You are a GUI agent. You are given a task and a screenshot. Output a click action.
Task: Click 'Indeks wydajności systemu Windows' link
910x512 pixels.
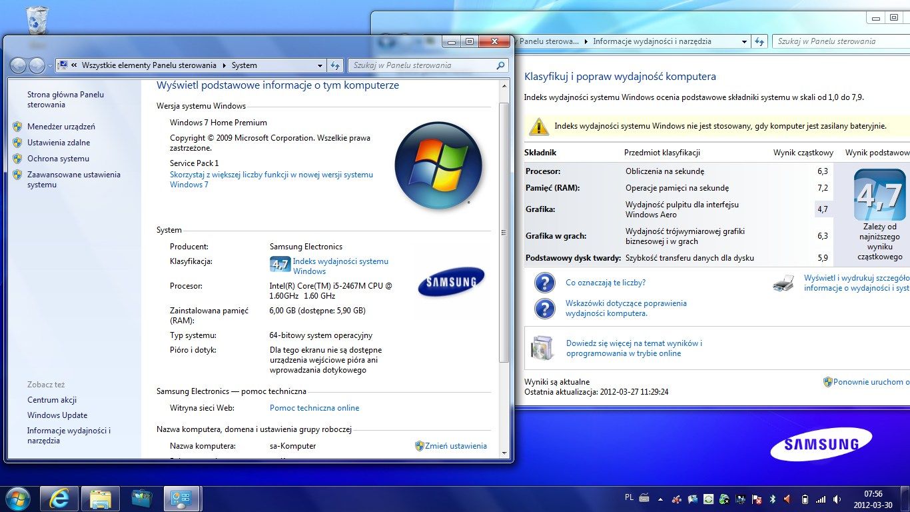tap(340, 266)
